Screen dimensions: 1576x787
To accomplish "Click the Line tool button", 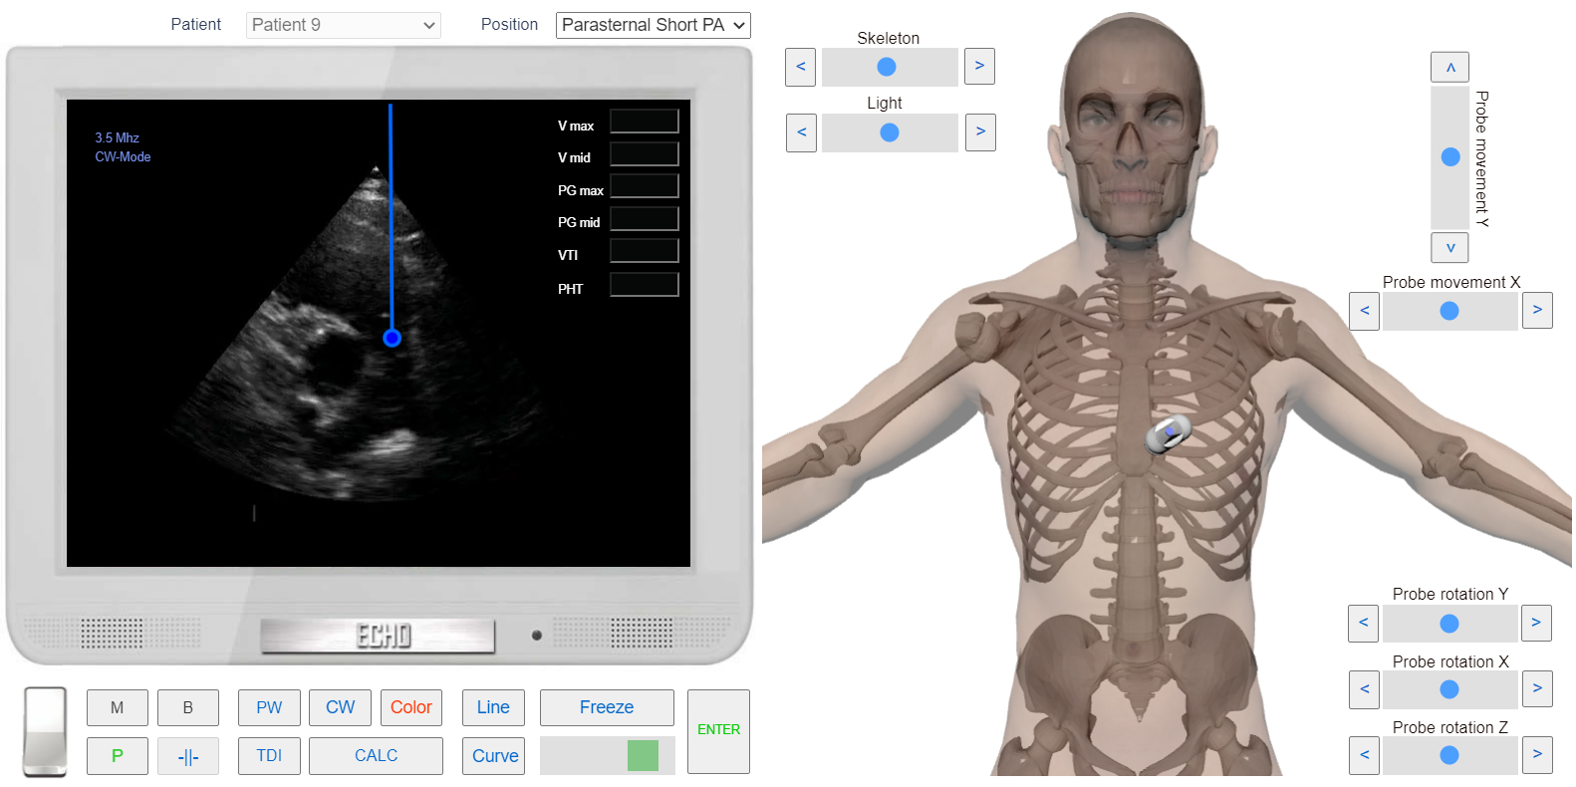I will pyautogui.click(x=493, y=707).
